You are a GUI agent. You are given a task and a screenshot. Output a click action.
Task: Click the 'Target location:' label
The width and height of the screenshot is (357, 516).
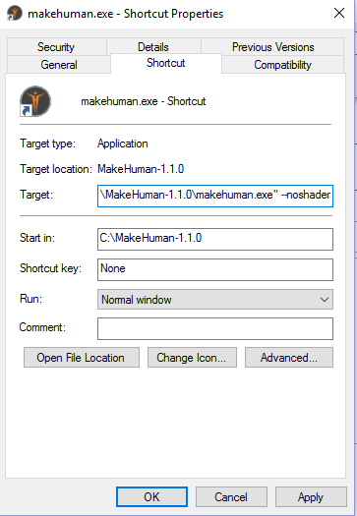(56, 169)
